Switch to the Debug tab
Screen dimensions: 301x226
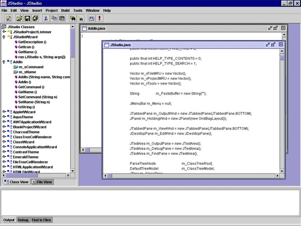pos(23,220)
